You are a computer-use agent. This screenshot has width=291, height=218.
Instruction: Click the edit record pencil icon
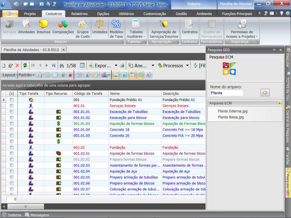pos(11,66)
